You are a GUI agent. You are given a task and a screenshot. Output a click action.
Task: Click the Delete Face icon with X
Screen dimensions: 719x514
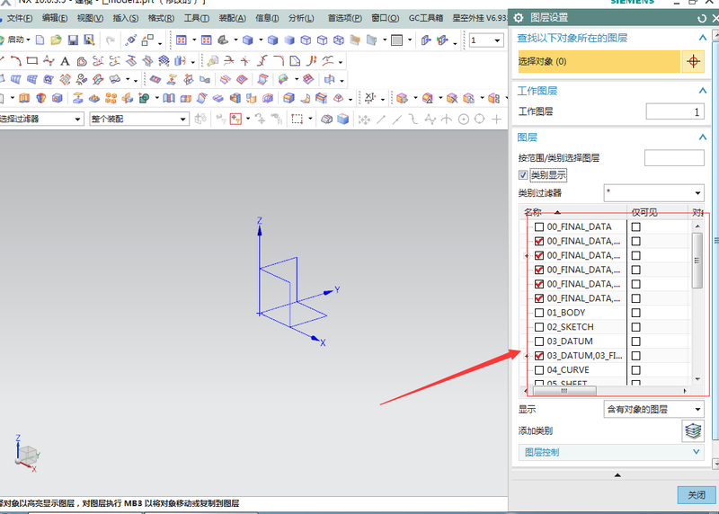tap(452, 98)
